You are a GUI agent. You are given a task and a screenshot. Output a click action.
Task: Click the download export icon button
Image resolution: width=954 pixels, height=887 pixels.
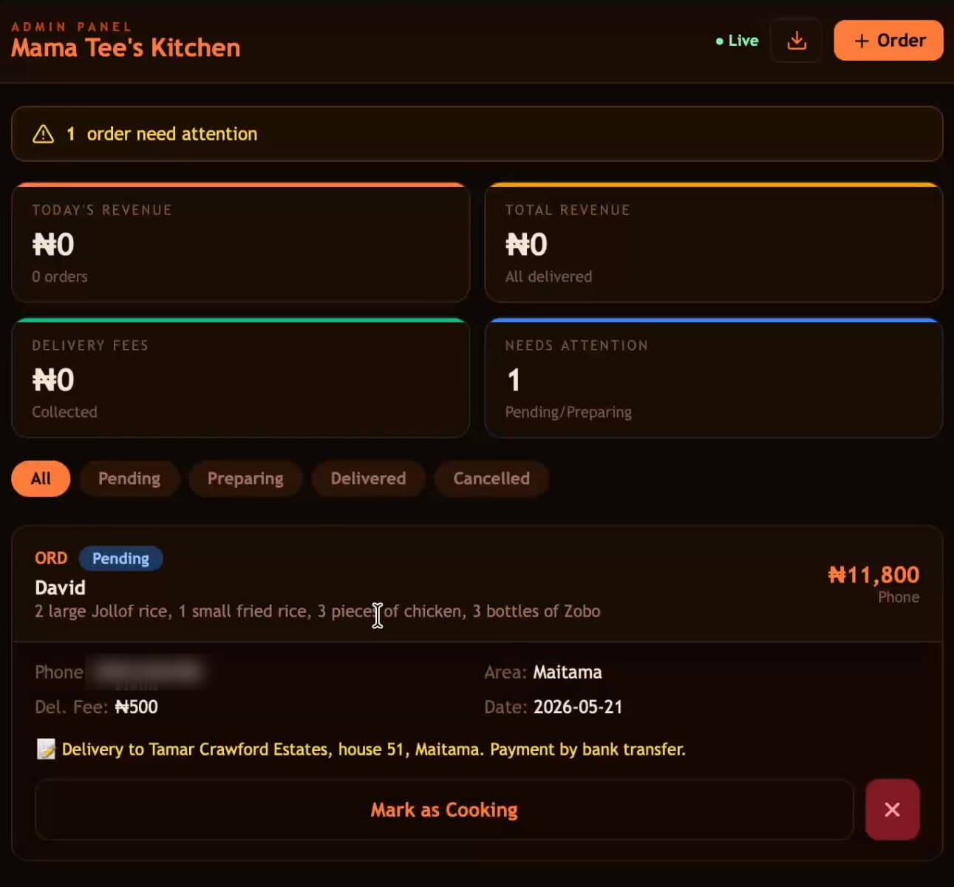(796, 40)
